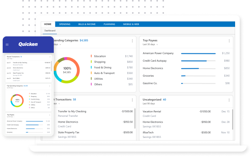The height and width of the screenshot is (157, 252).
Task: Open the PLANNING tab
Action: pyautogui.click(x=109, y=24)
